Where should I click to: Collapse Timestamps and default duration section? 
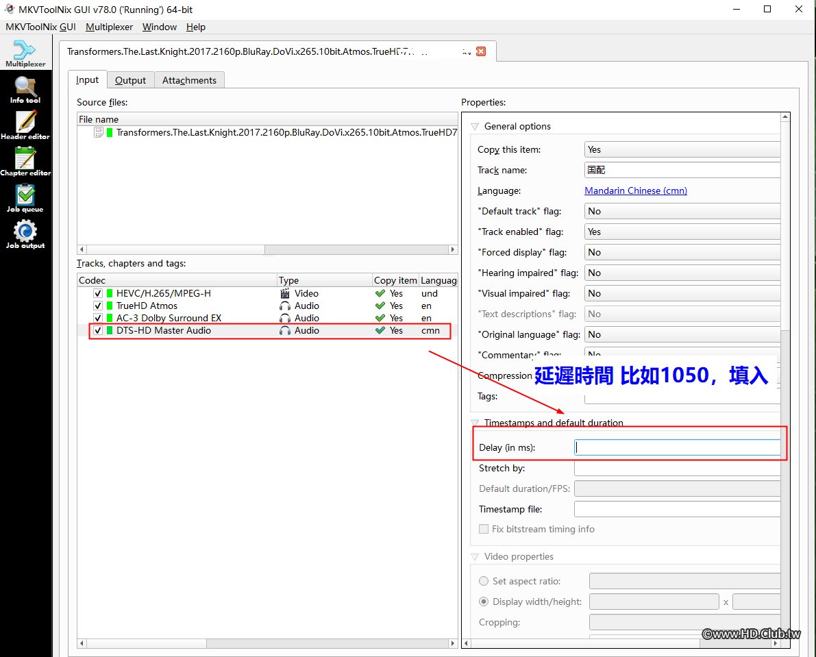[x=475, y=423]
